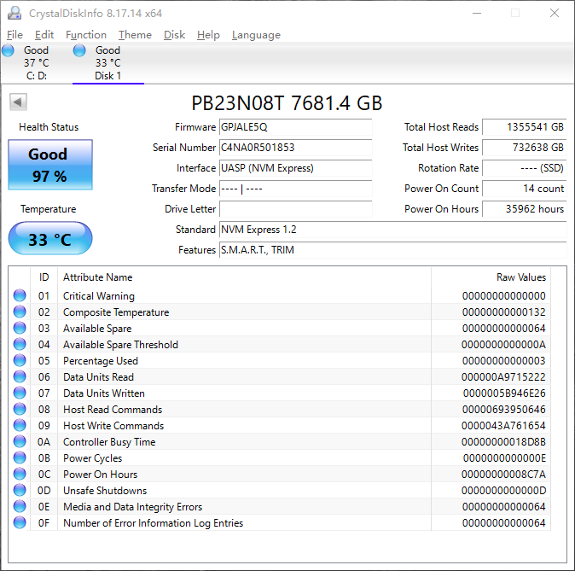
Task: Click status circle for Controller Busy Time row
Action: tap(20, 441)
